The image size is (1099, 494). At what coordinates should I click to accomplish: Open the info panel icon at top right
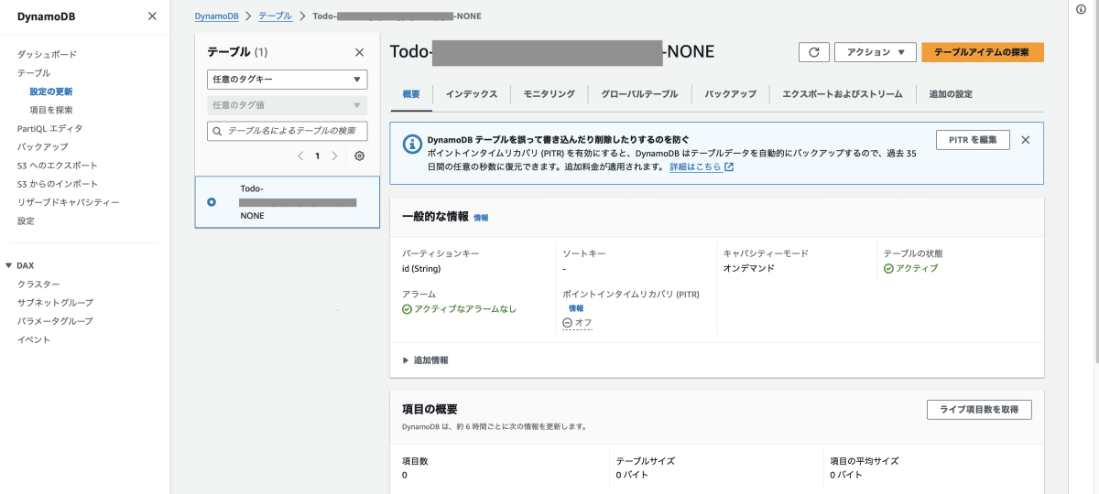(x=1082, y=8)
